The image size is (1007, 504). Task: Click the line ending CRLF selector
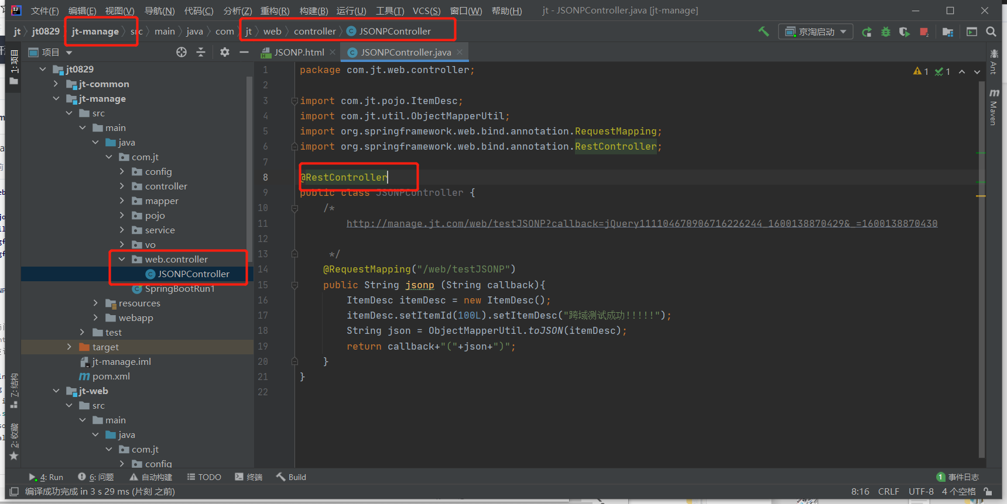(x=888, y=492)
